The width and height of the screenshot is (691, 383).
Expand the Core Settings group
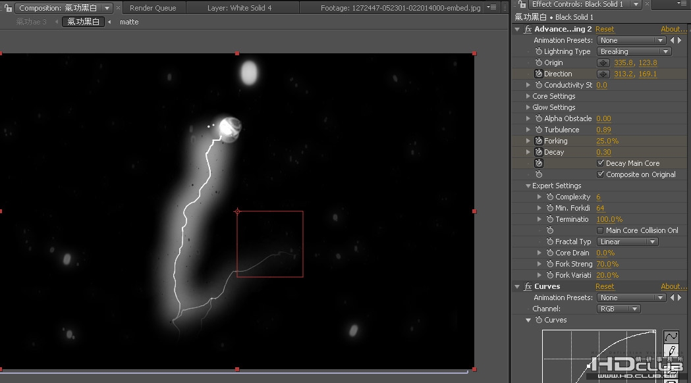[x=528, y=96]
